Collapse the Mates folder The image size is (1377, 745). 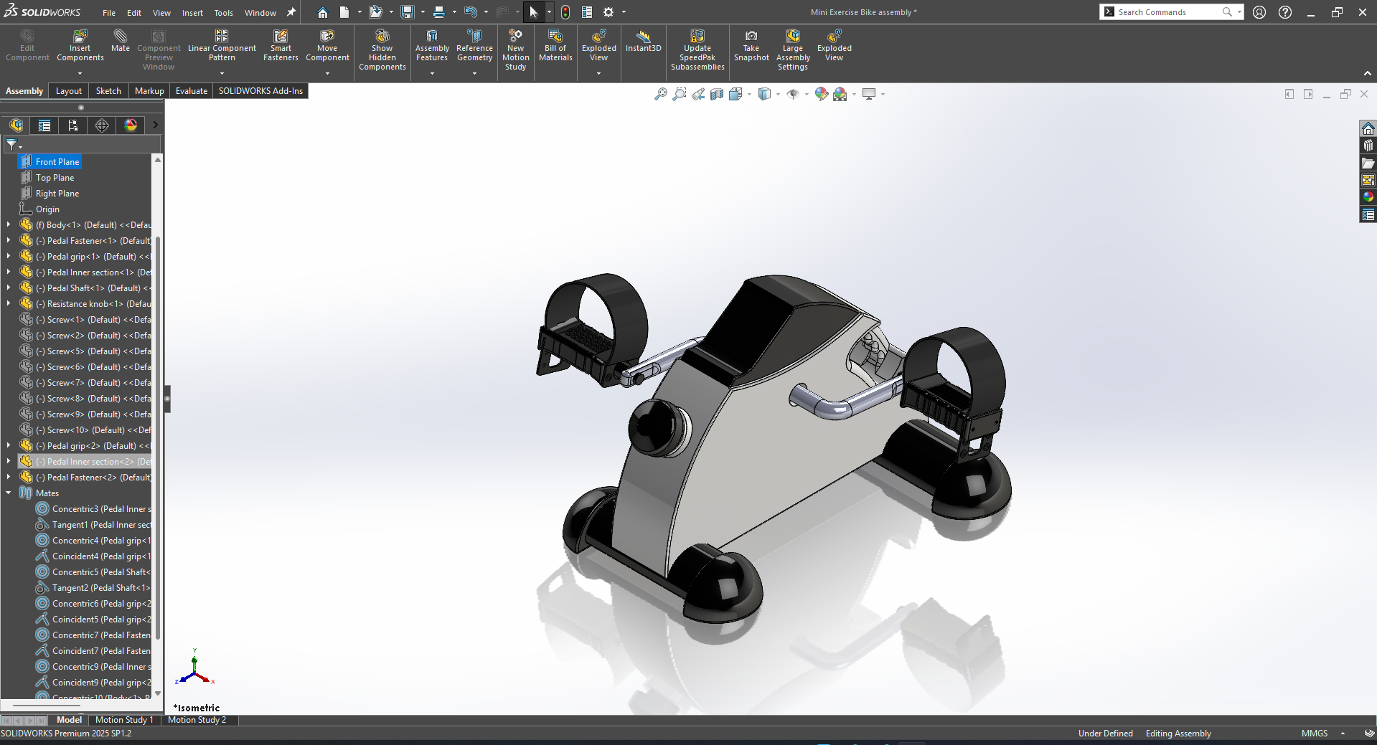point(9,493)
